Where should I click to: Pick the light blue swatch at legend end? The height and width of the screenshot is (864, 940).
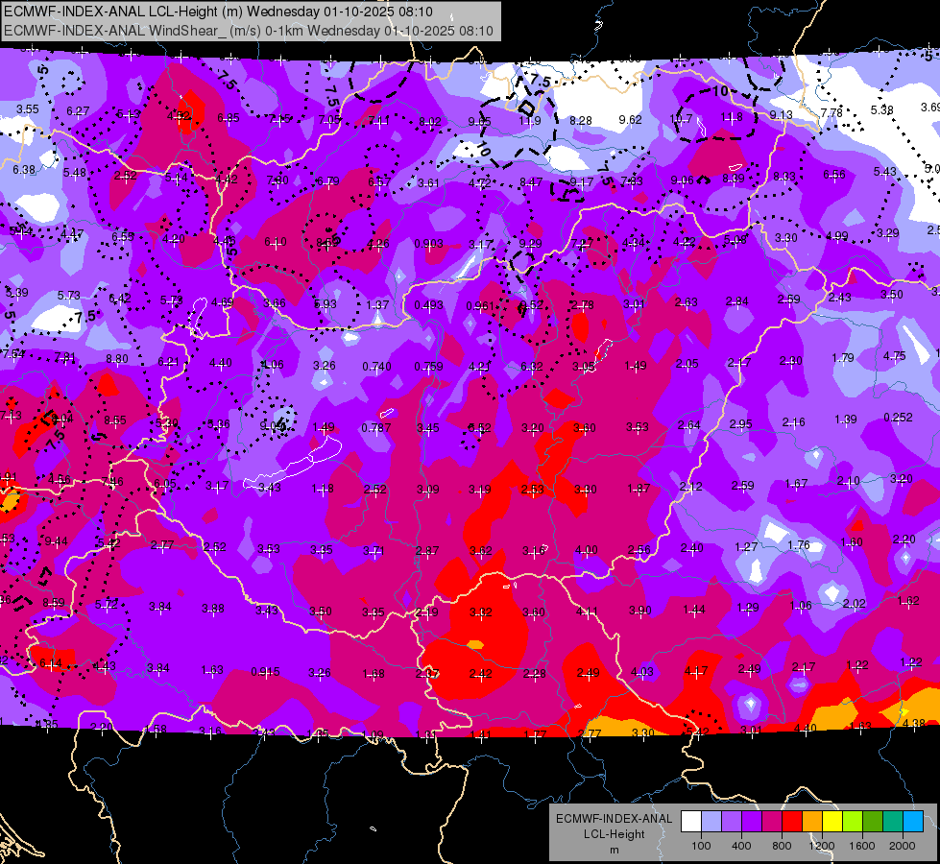(913, 821)
